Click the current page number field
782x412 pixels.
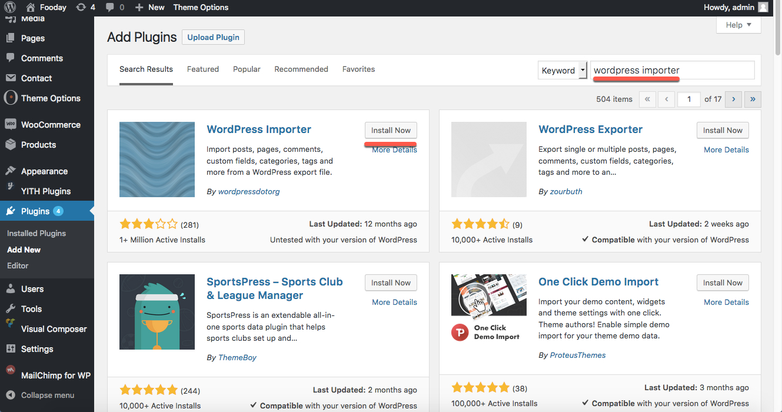tap(688, 99)
